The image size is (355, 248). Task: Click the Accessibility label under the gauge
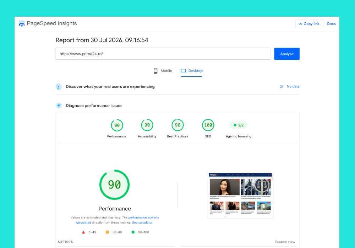point(147,136)
